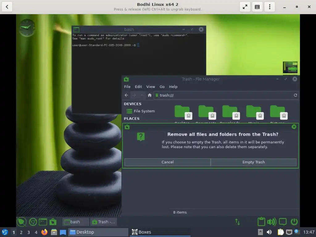316x237 pixels.
Task: Click the DEVICES sidebar heading
Action: 132,104
